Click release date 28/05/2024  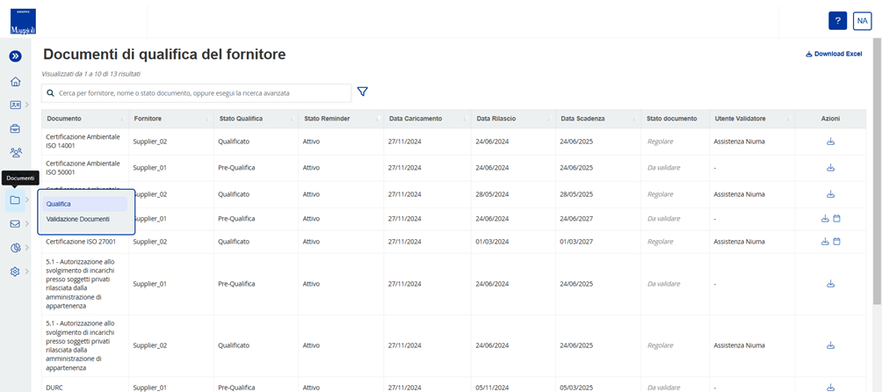click(492, 194)
